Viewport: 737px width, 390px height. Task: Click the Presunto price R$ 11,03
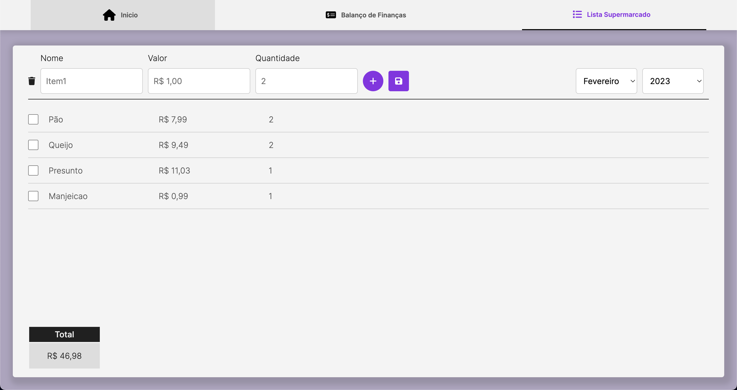174,170
